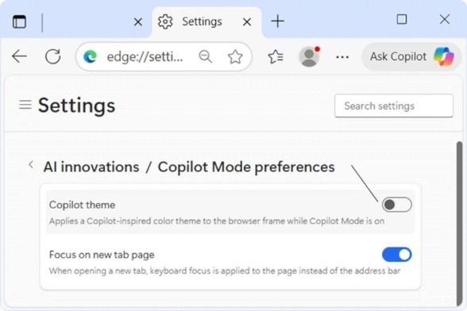Open the tab actions menu icon
The image size is (467, 311).
pos(19,21)
